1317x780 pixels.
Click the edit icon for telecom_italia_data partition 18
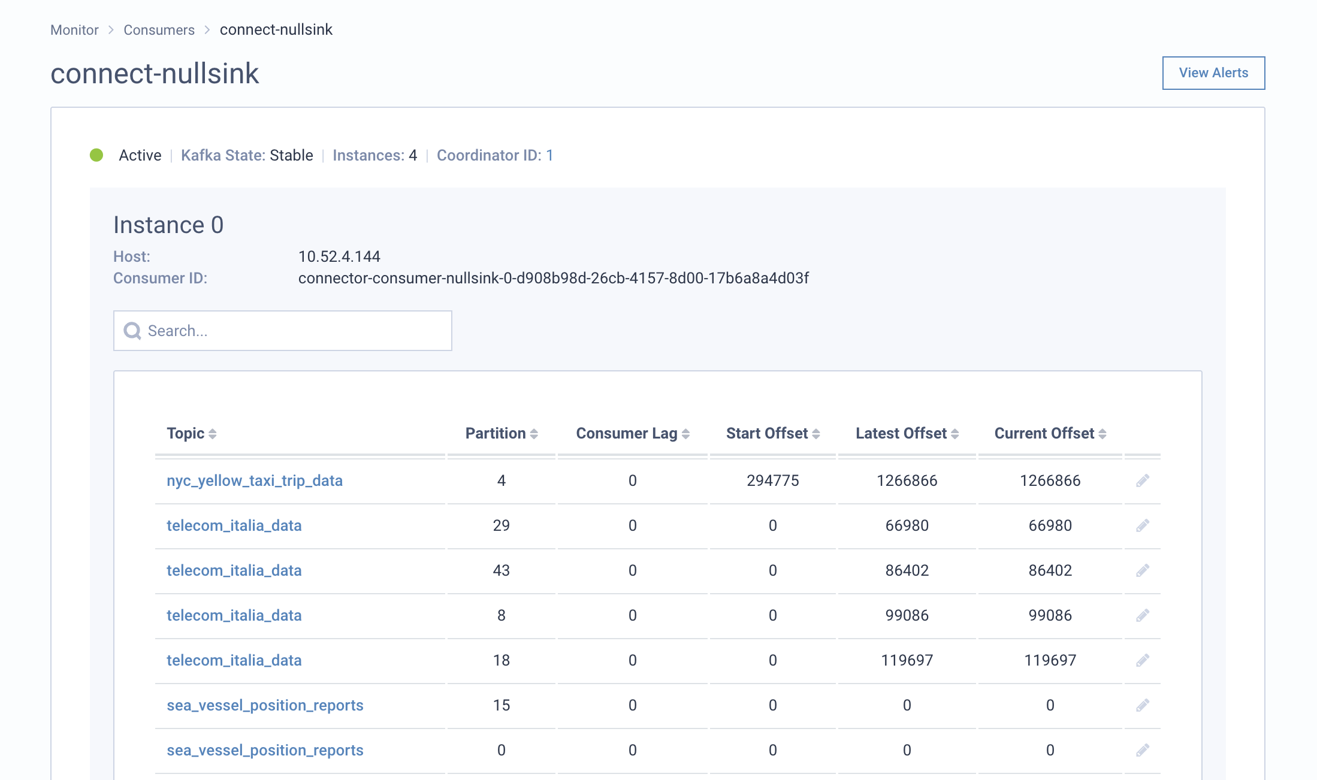pyautogui.click(x=1140, y=660)
